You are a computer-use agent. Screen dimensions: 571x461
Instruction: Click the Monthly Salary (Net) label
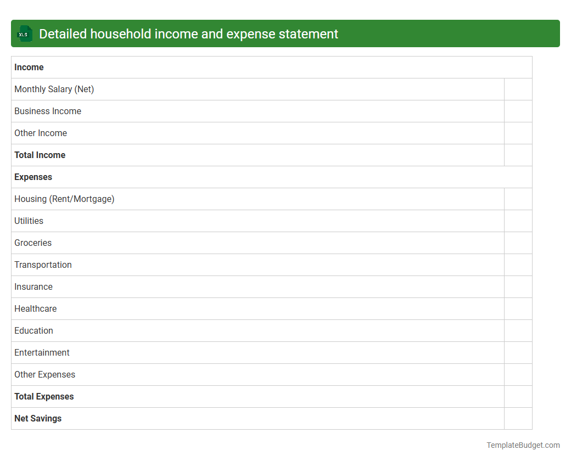[54, 89]
